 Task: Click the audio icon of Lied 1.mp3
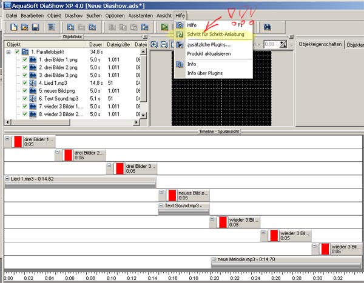click(33, 82)
